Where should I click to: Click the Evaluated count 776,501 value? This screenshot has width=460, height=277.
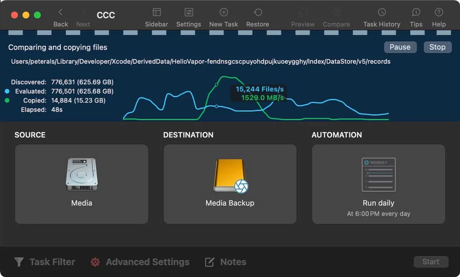coord(82,91)
